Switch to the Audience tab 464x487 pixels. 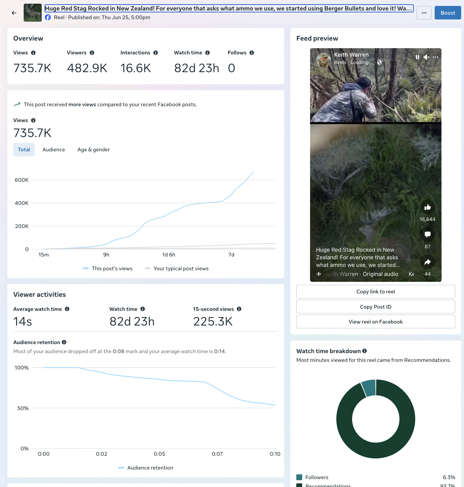coord(54,150)
